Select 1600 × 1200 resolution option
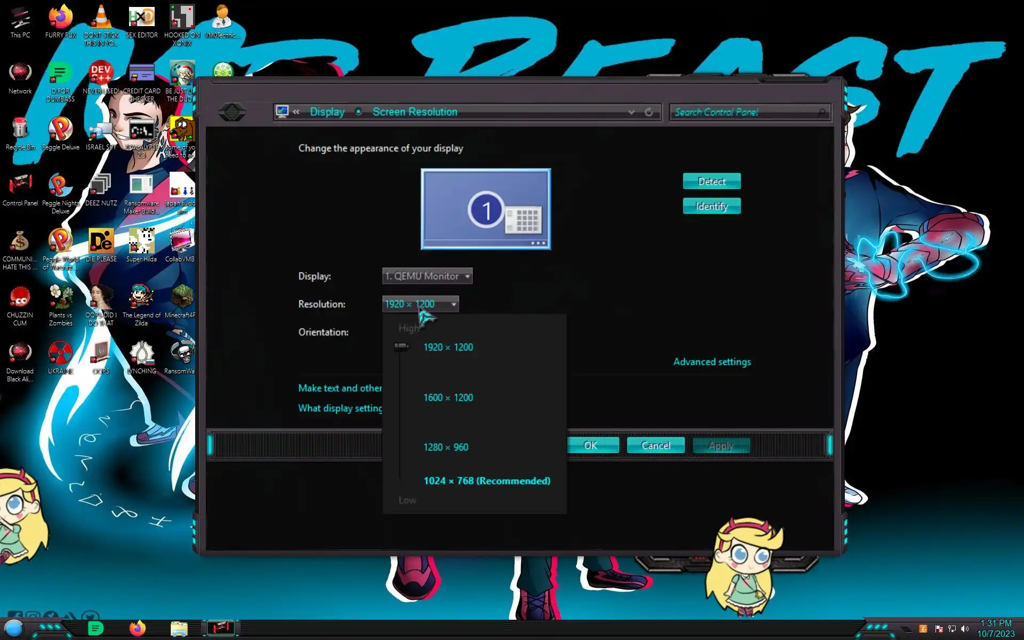 tap(448, 397)
